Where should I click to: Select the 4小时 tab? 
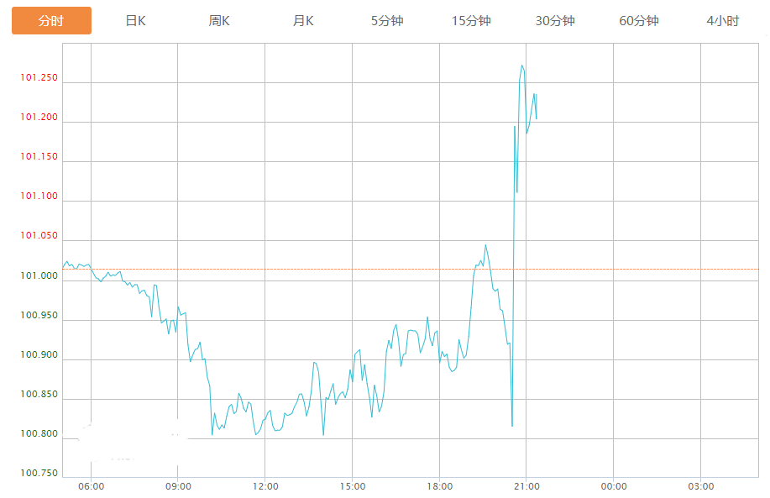[x=723, y=21]
